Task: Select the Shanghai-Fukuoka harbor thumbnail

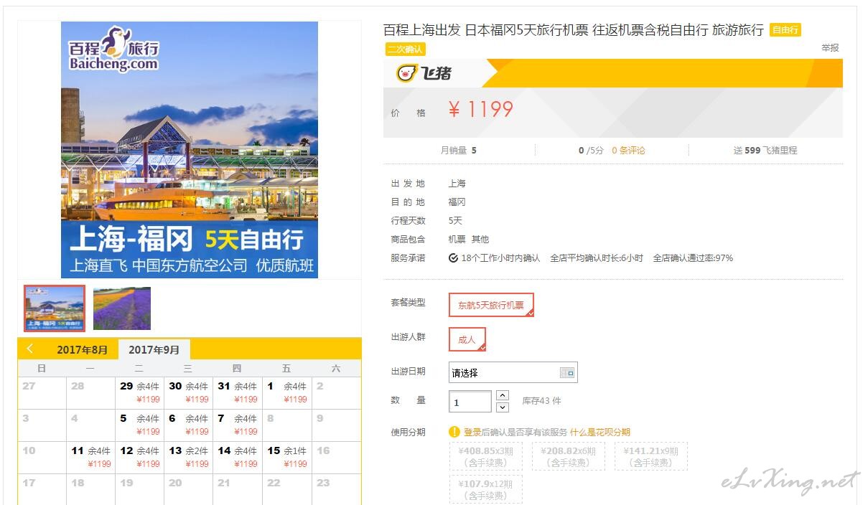Action: (55, 308)
